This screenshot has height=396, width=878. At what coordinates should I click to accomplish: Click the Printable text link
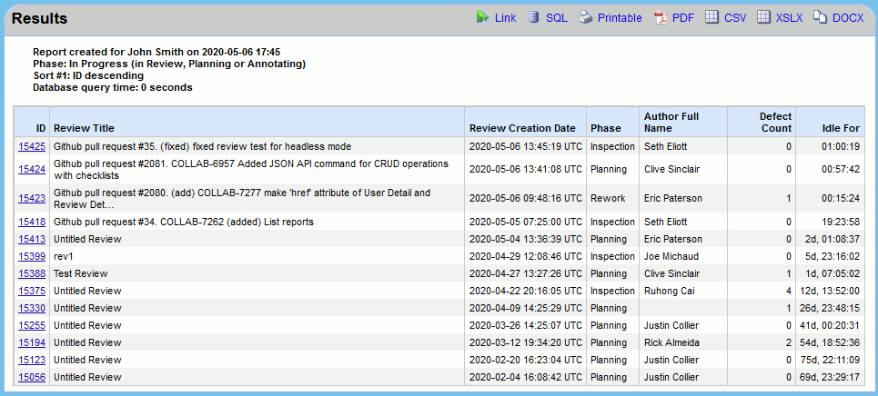pyautogui.click(x=620, y=18)
